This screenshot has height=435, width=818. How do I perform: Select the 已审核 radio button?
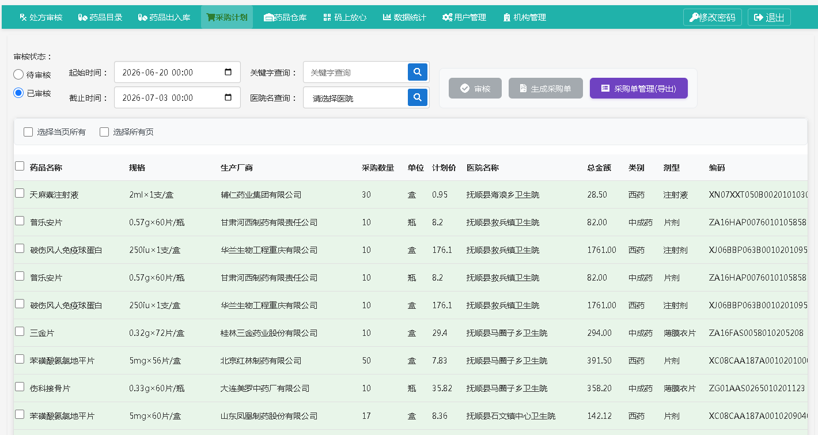click(18, 93)
